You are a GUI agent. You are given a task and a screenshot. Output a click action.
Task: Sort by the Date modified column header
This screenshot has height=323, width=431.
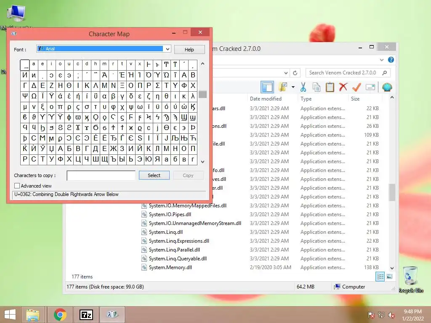(266, 98)
